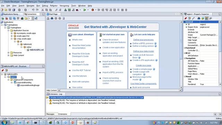Click Start Page vertical scrollbar down arrow
222x125 pixels.
click(181, 87)
